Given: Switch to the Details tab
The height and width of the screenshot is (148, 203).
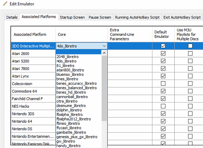Looking at the screenshot, I should click(12, 17).
